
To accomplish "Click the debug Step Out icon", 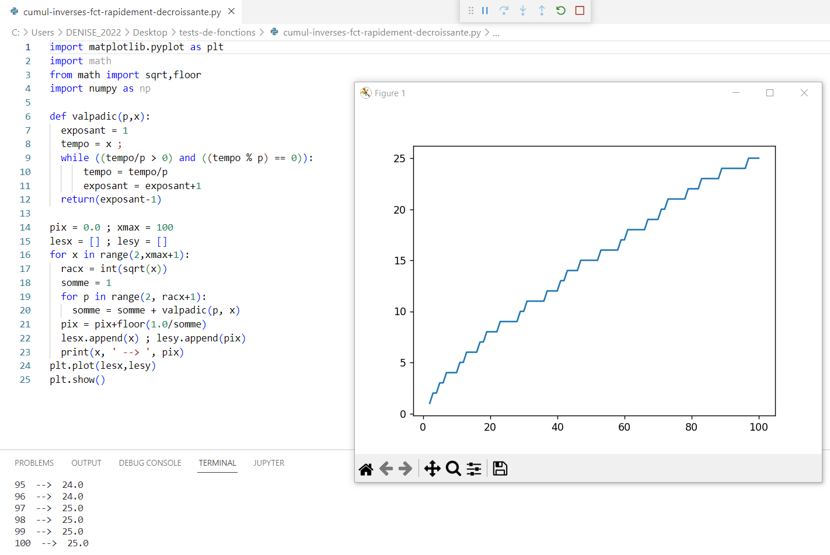I will pyautogui.click(x=542, y=11).
